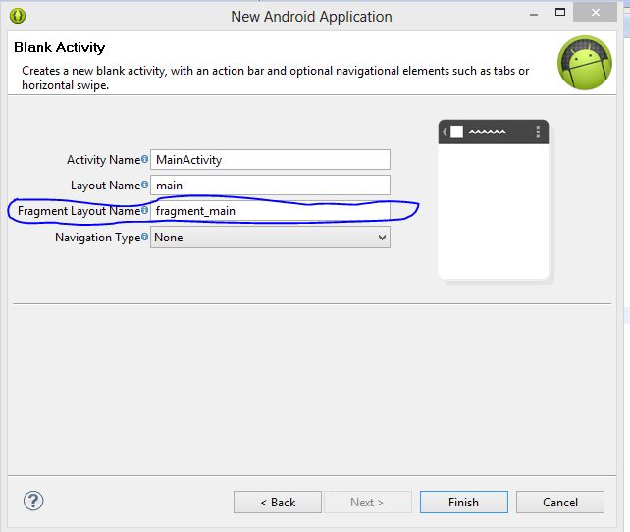
Task: Cancel the New Android Application wizard
Action: (x=560, y=503)
